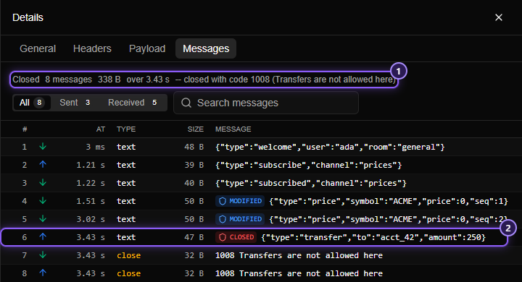Image resolution: width=522 pixels, height=282 pixels.
Task: Select row 7 close message text
Action: coord(299,255)
